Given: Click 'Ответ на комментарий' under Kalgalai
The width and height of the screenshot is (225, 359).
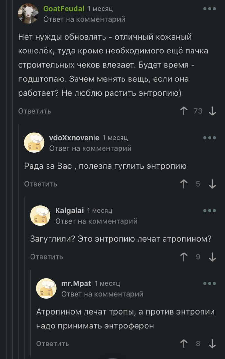Looking at the screenshot, I should [96, 221].
